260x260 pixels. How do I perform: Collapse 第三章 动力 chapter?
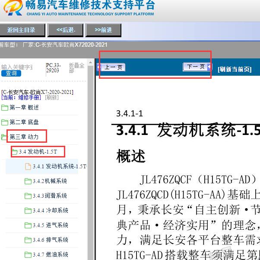24,137
